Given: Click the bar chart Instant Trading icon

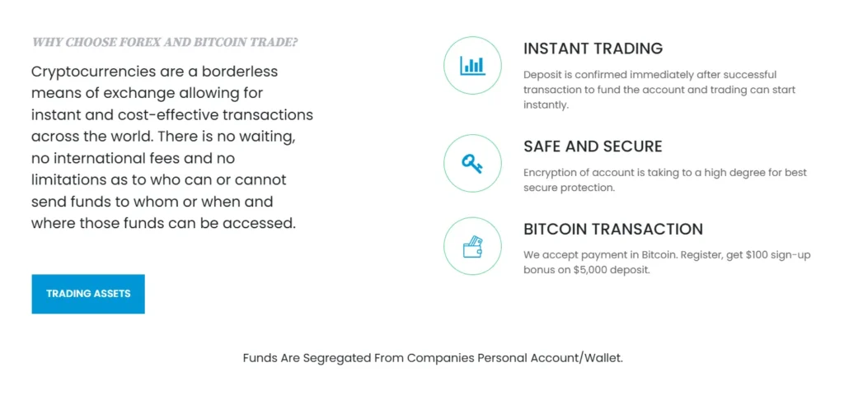Looking at the screenshot, I should coord(472,65).
